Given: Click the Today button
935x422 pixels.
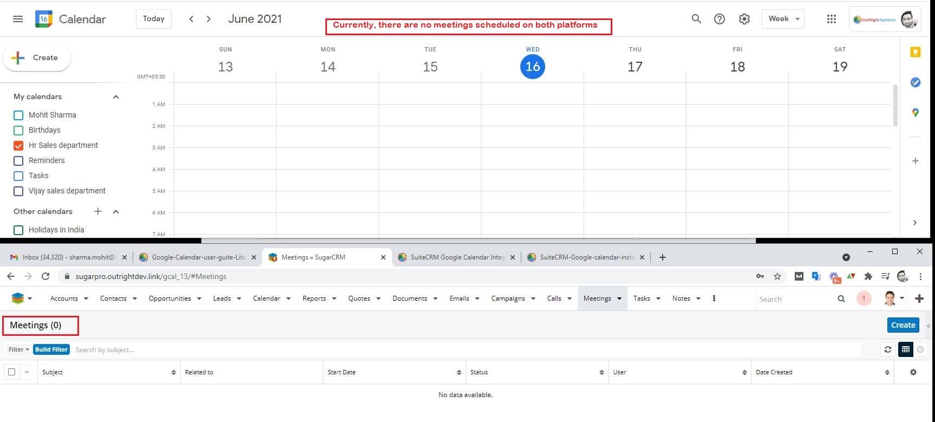Looking at the screenshot, I should [x=154, y=19].
